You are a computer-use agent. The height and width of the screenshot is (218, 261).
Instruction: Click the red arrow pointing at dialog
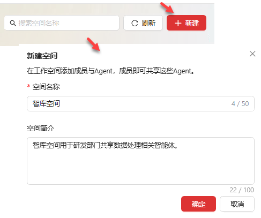93,44
